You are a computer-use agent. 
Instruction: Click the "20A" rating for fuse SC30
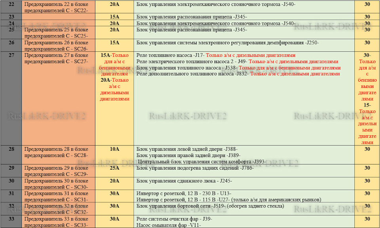pos(114,181)
